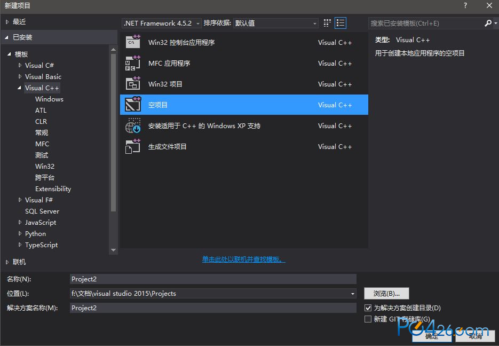499x346 pixels.
Task: Click the template tree scrollbar thumb
Action: 113,132
